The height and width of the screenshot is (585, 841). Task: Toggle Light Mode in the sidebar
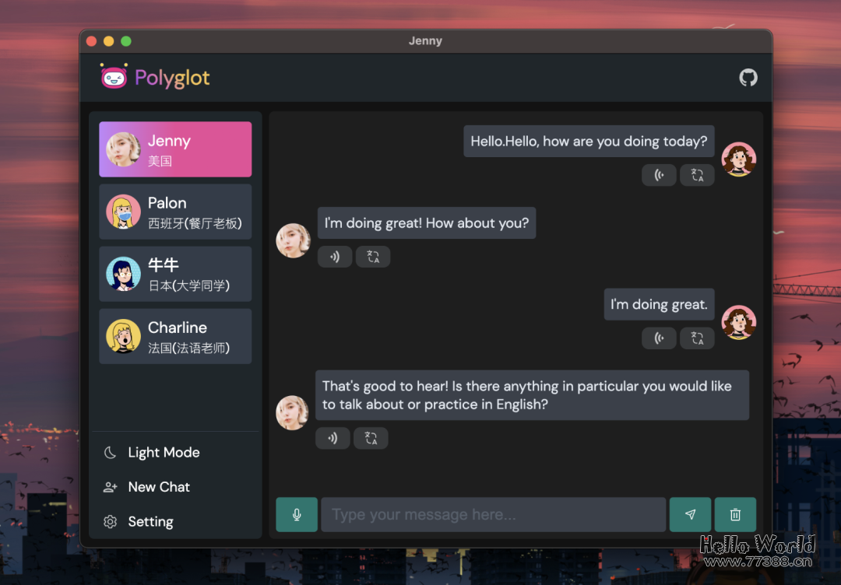(164, 453)
